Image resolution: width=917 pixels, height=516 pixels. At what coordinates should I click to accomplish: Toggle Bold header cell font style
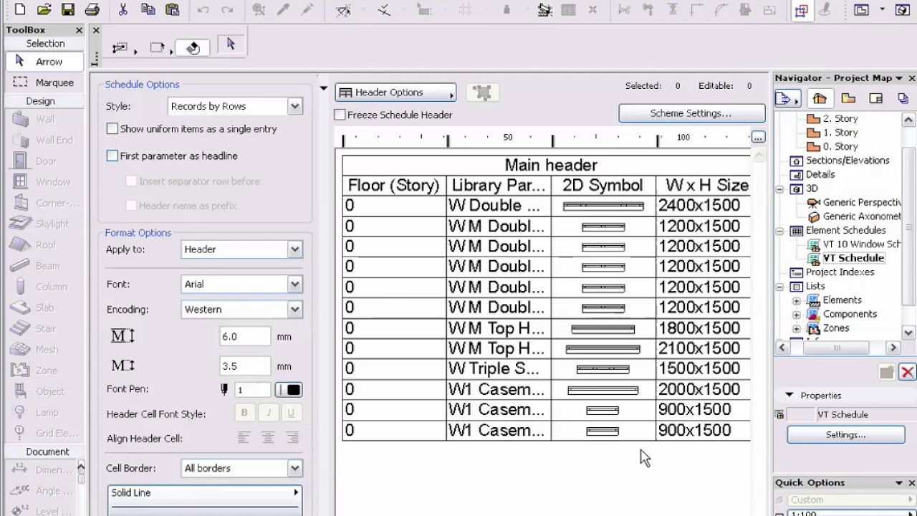(244, 414)
